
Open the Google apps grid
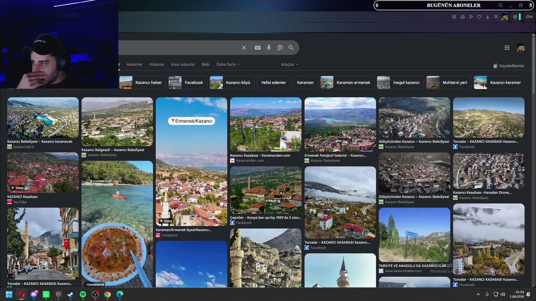click(x=507, y=48)
